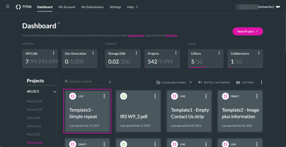Follow the upgrade here link
The image size is (286, 147).
coord(136,36)
